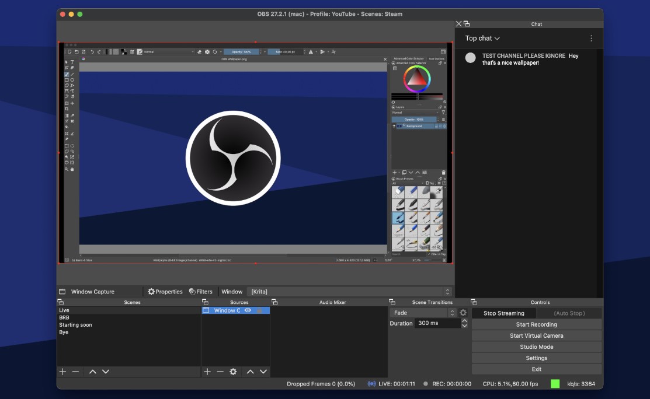Switch to the Tool Options tab in Krita
650x399 pixels.
[436, 58]
